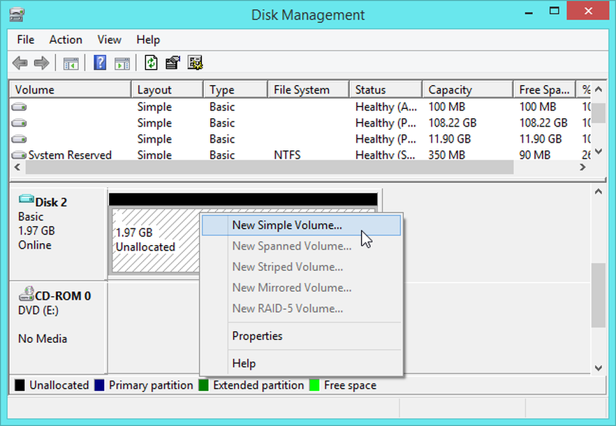Select the Disk 2 Basic label panel
This screenshot has width=616, height=426.
58,234
